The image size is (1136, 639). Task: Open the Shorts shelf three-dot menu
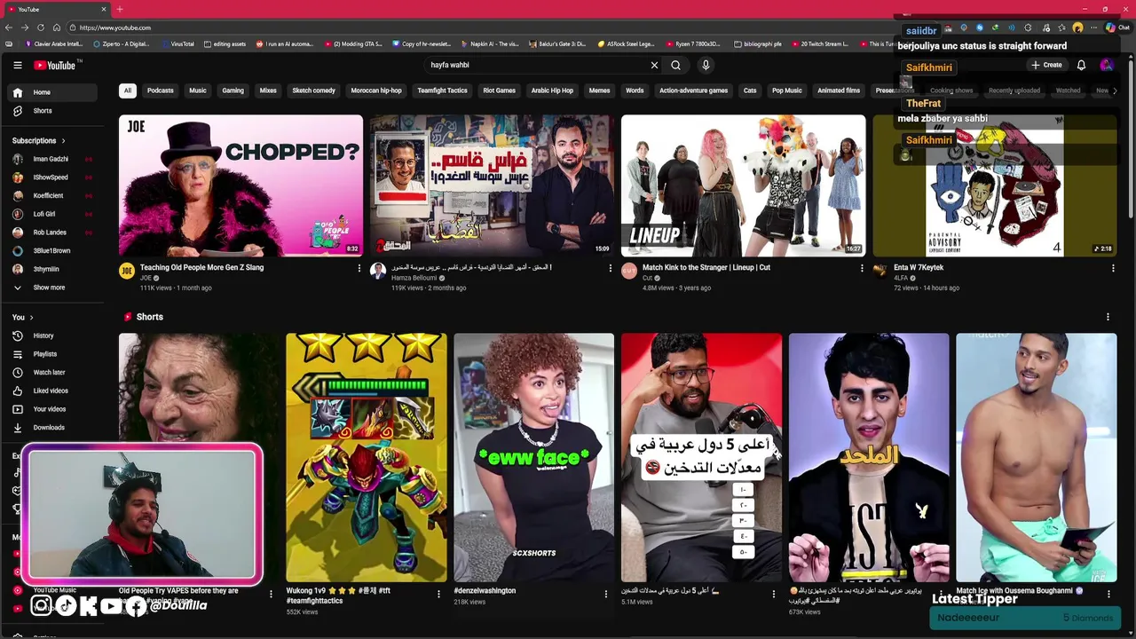click(1108, 317)
